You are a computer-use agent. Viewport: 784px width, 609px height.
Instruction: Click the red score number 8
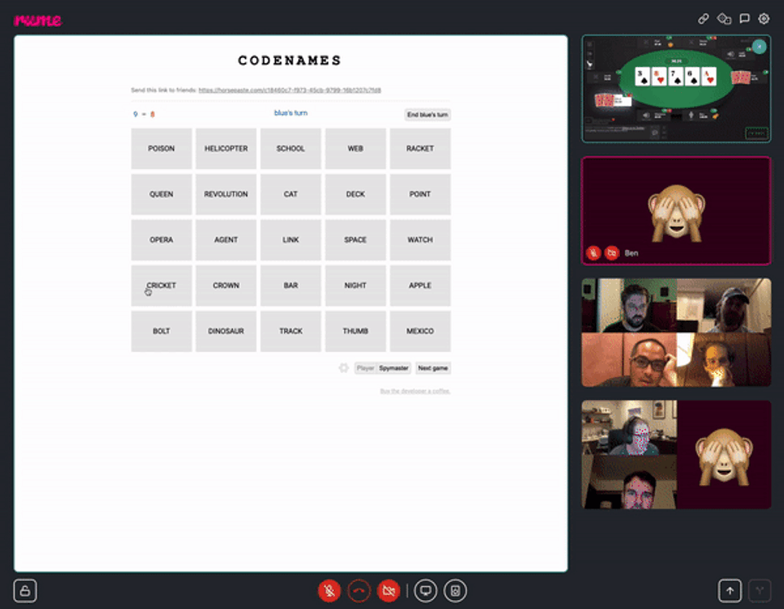point(153,114)
